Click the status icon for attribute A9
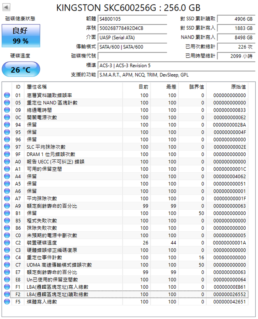This screenshot has width=258, height=319. [7, 206]
